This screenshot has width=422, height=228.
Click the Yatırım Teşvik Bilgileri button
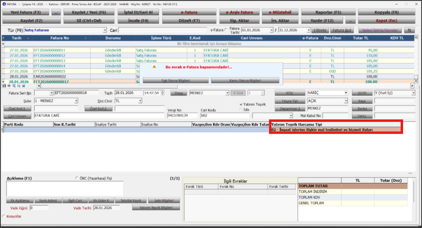point(156,207)
